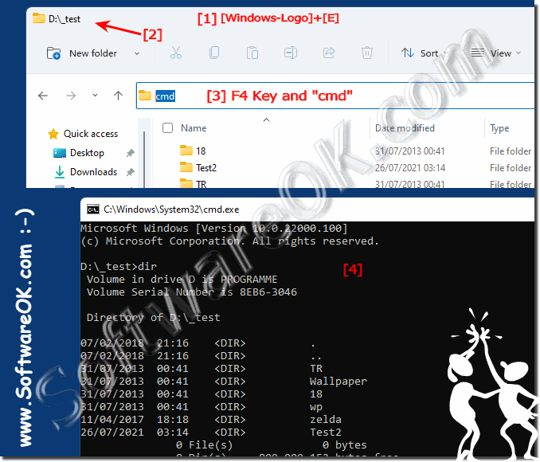Viewport: 540px width, 462px height.
Task: Sort by Date modified column header
Action: (x=405, y=128)
